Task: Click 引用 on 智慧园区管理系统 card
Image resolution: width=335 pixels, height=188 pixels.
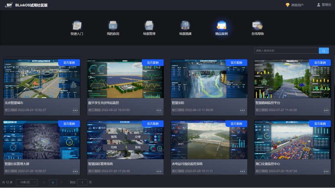Action: pos(114,147)
